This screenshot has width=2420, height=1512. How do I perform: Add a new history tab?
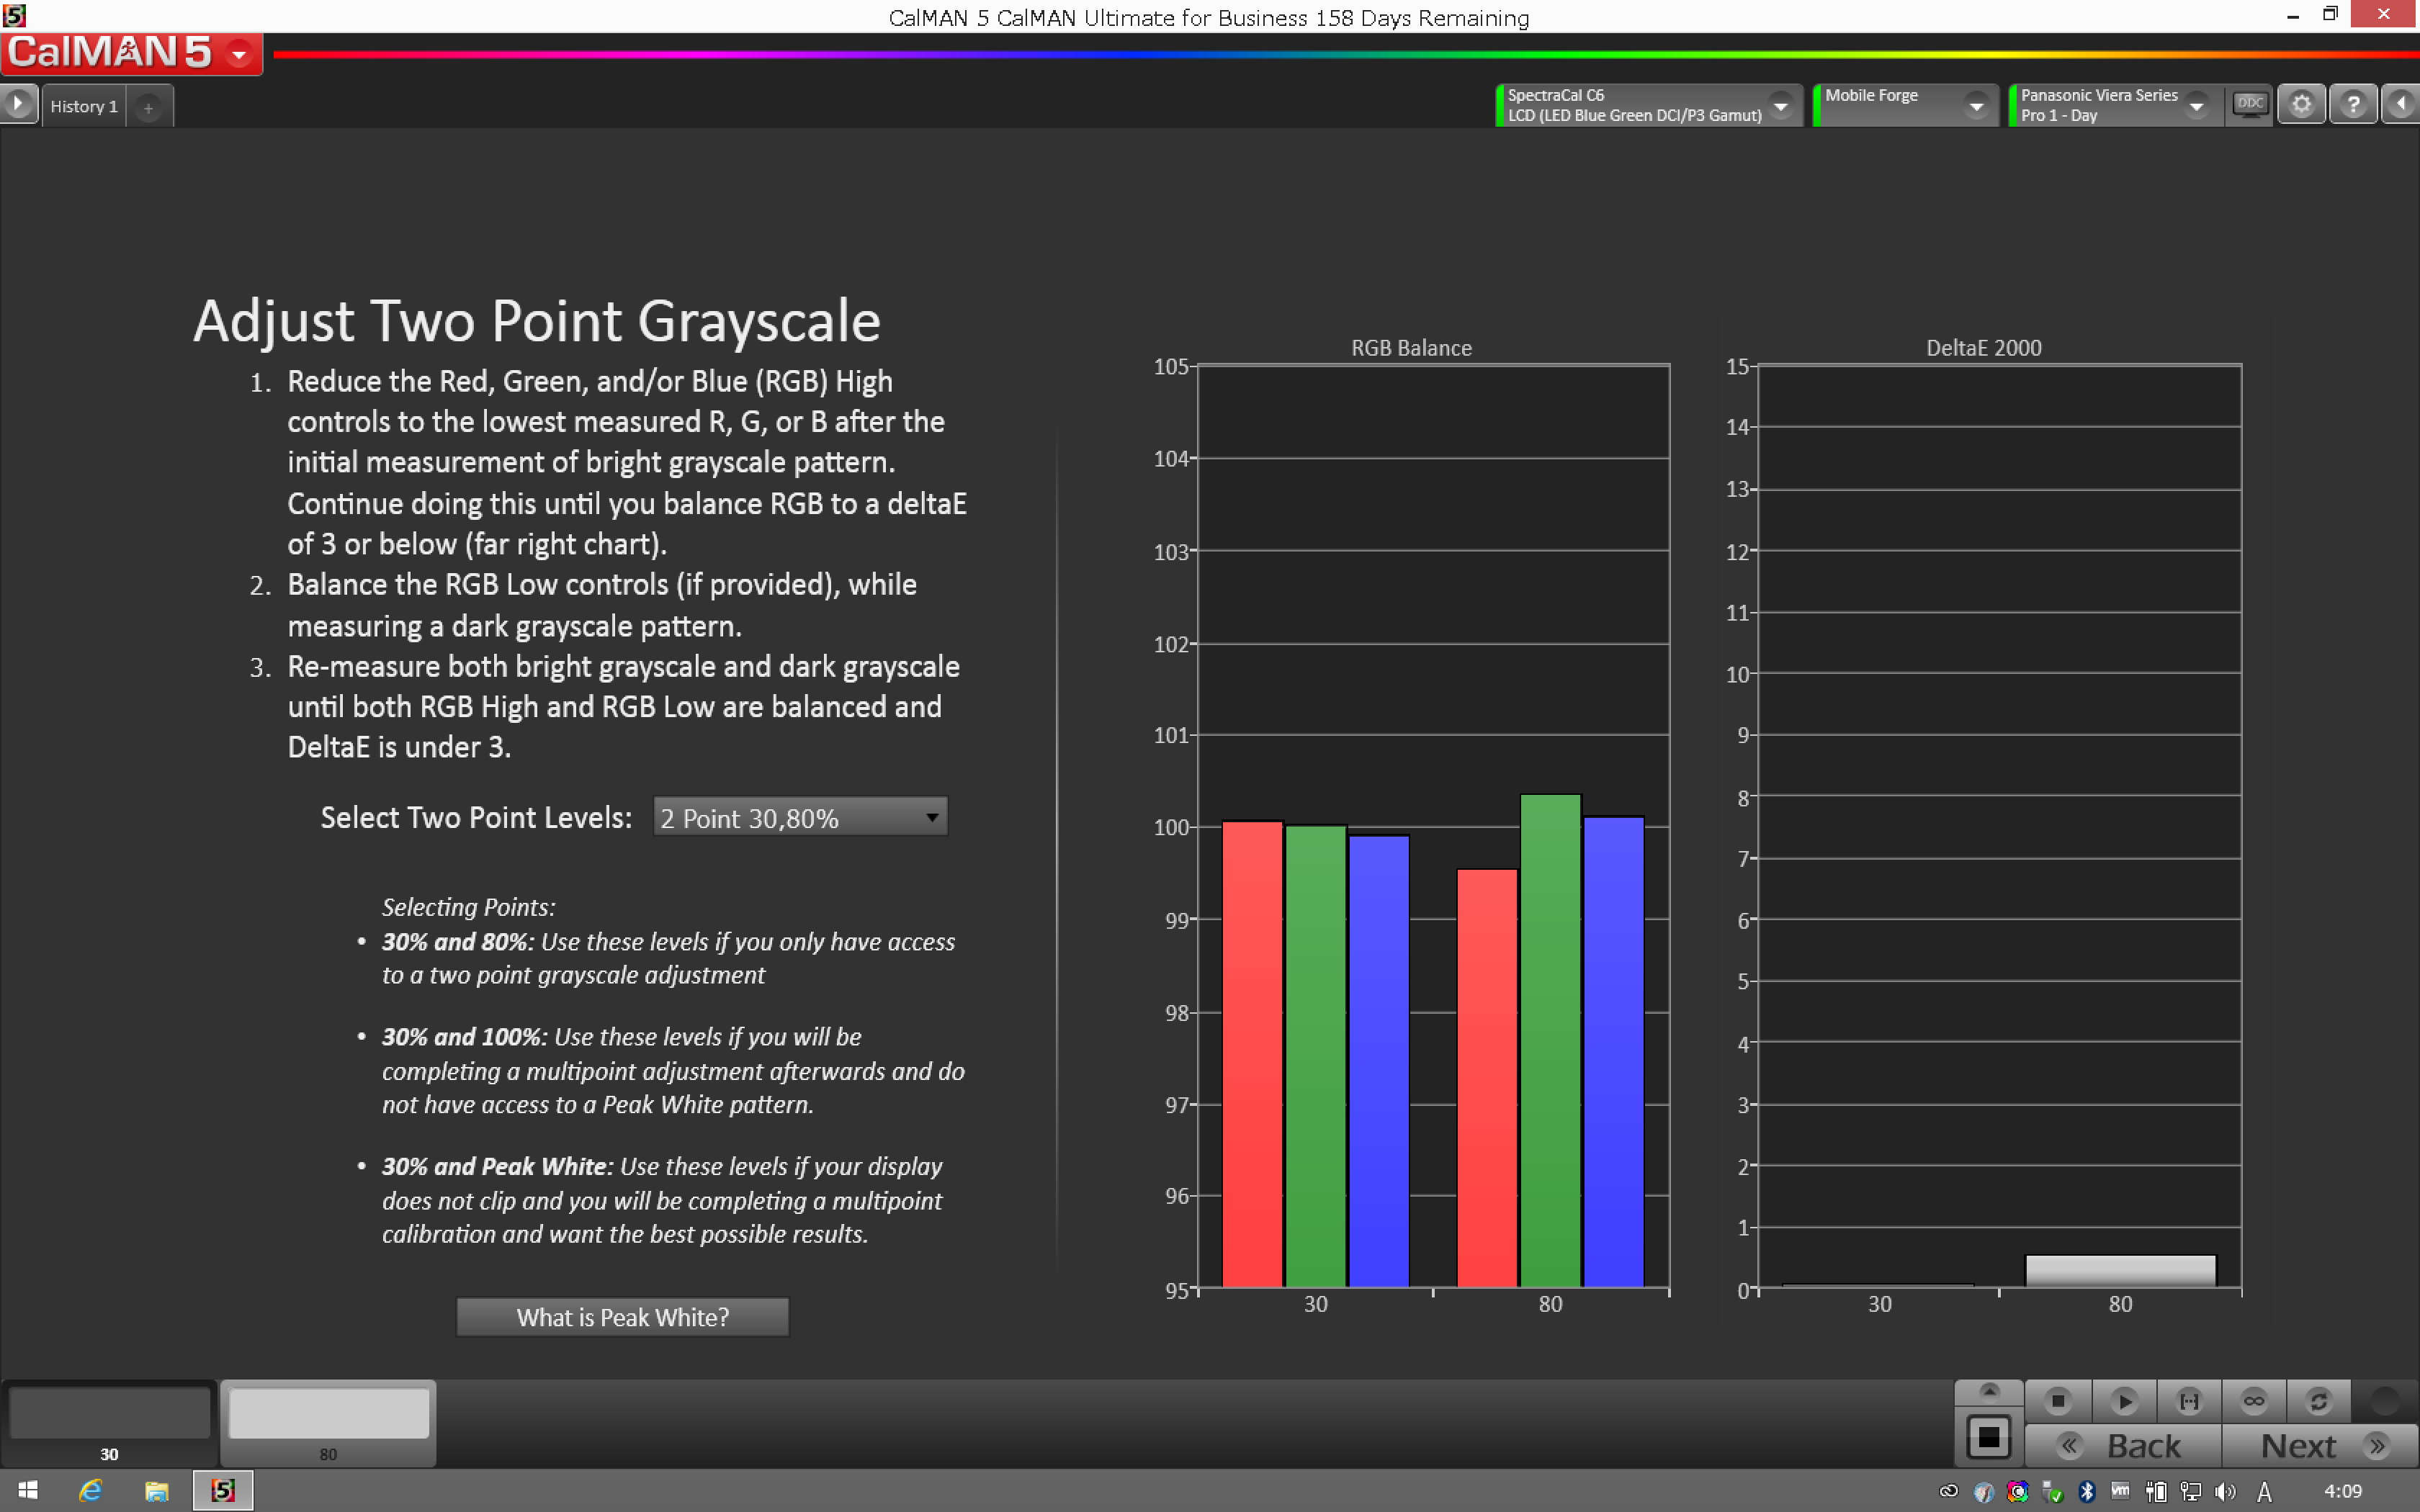[148, 107]
